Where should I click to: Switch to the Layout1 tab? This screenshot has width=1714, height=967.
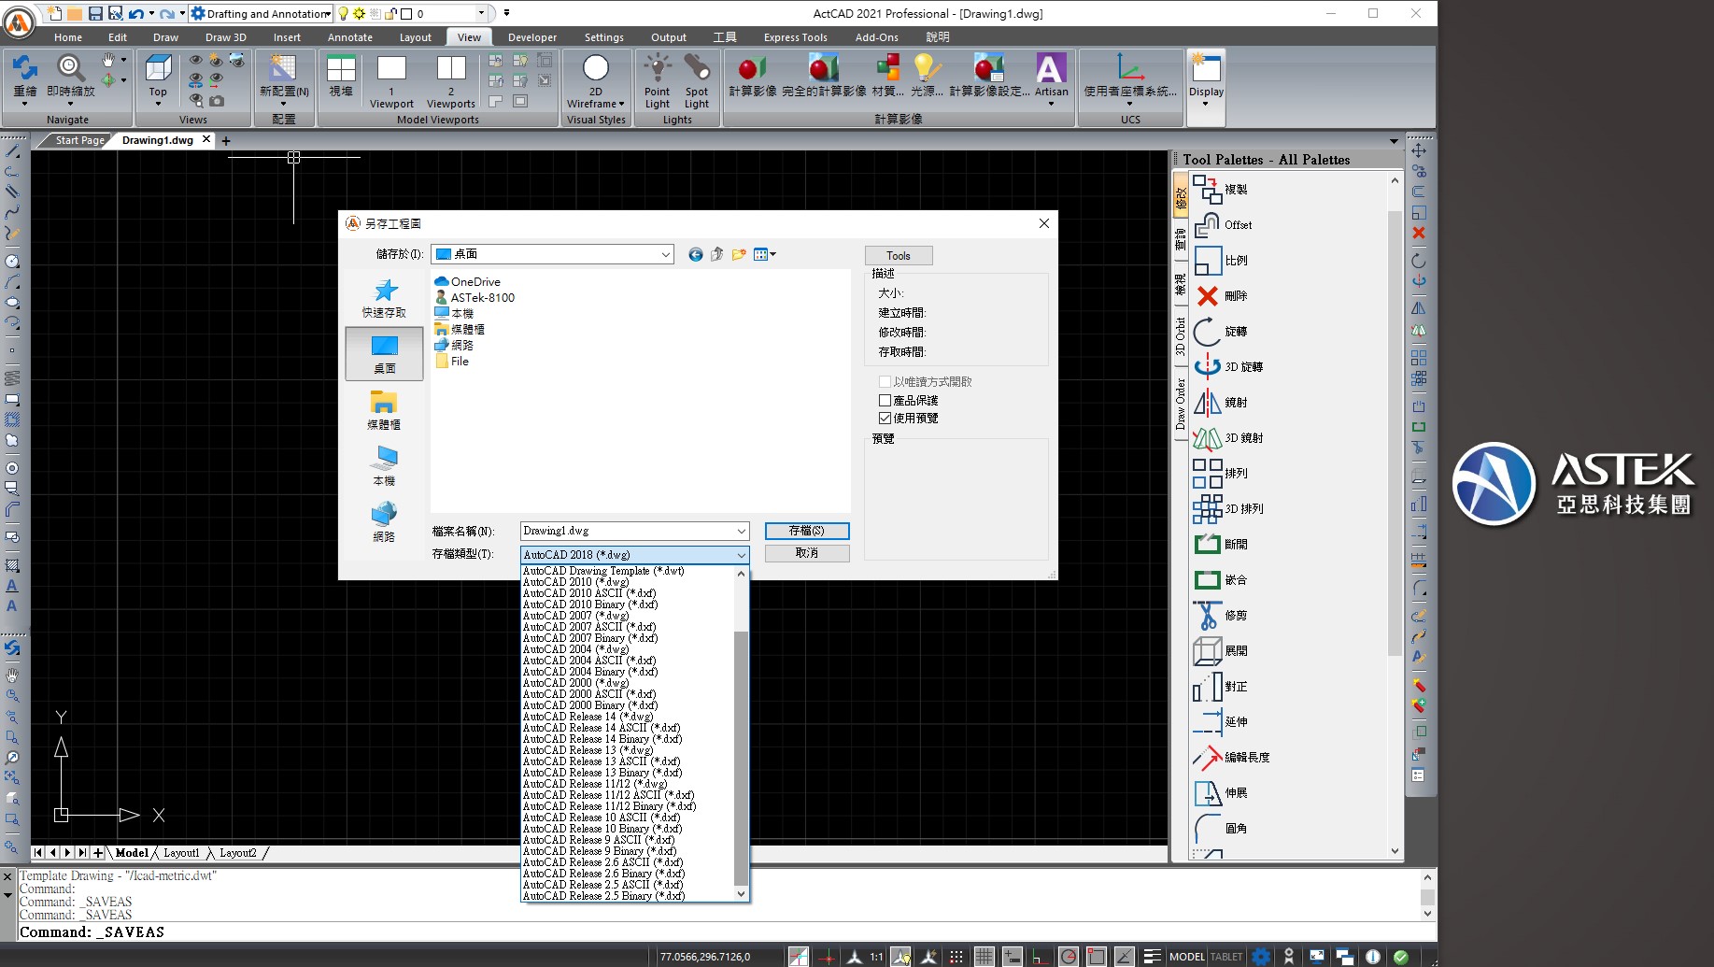click(x=181, y=853)
